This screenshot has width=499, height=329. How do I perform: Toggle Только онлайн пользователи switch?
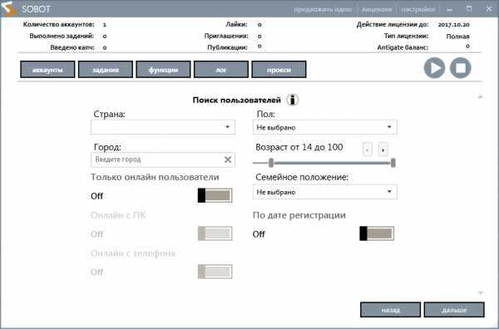coord(215,195)
